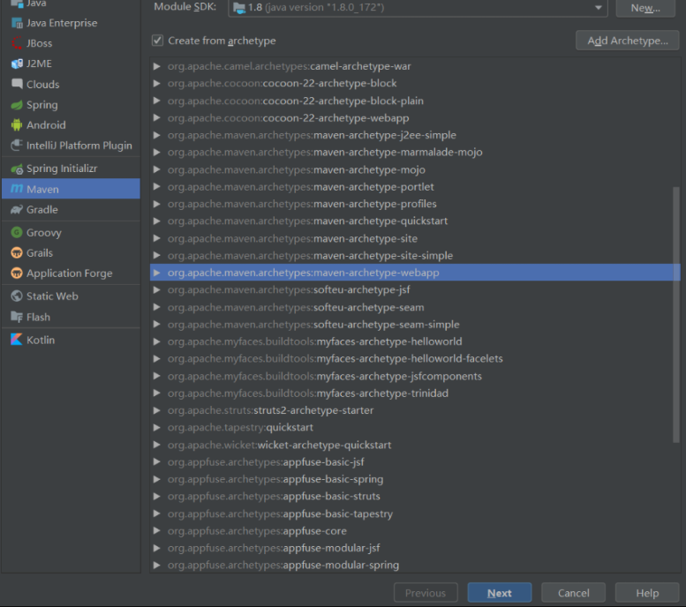Image resolution: width=686 pixels, height=607 pixels.
Task: Expand the maven-archetype-quickstart arrow
Action: pos(156,221)
